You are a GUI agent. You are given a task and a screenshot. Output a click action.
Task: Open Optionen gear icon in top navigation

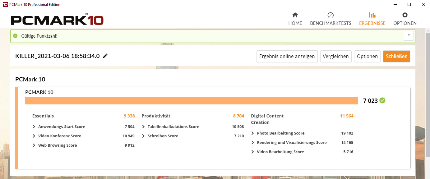405,15
